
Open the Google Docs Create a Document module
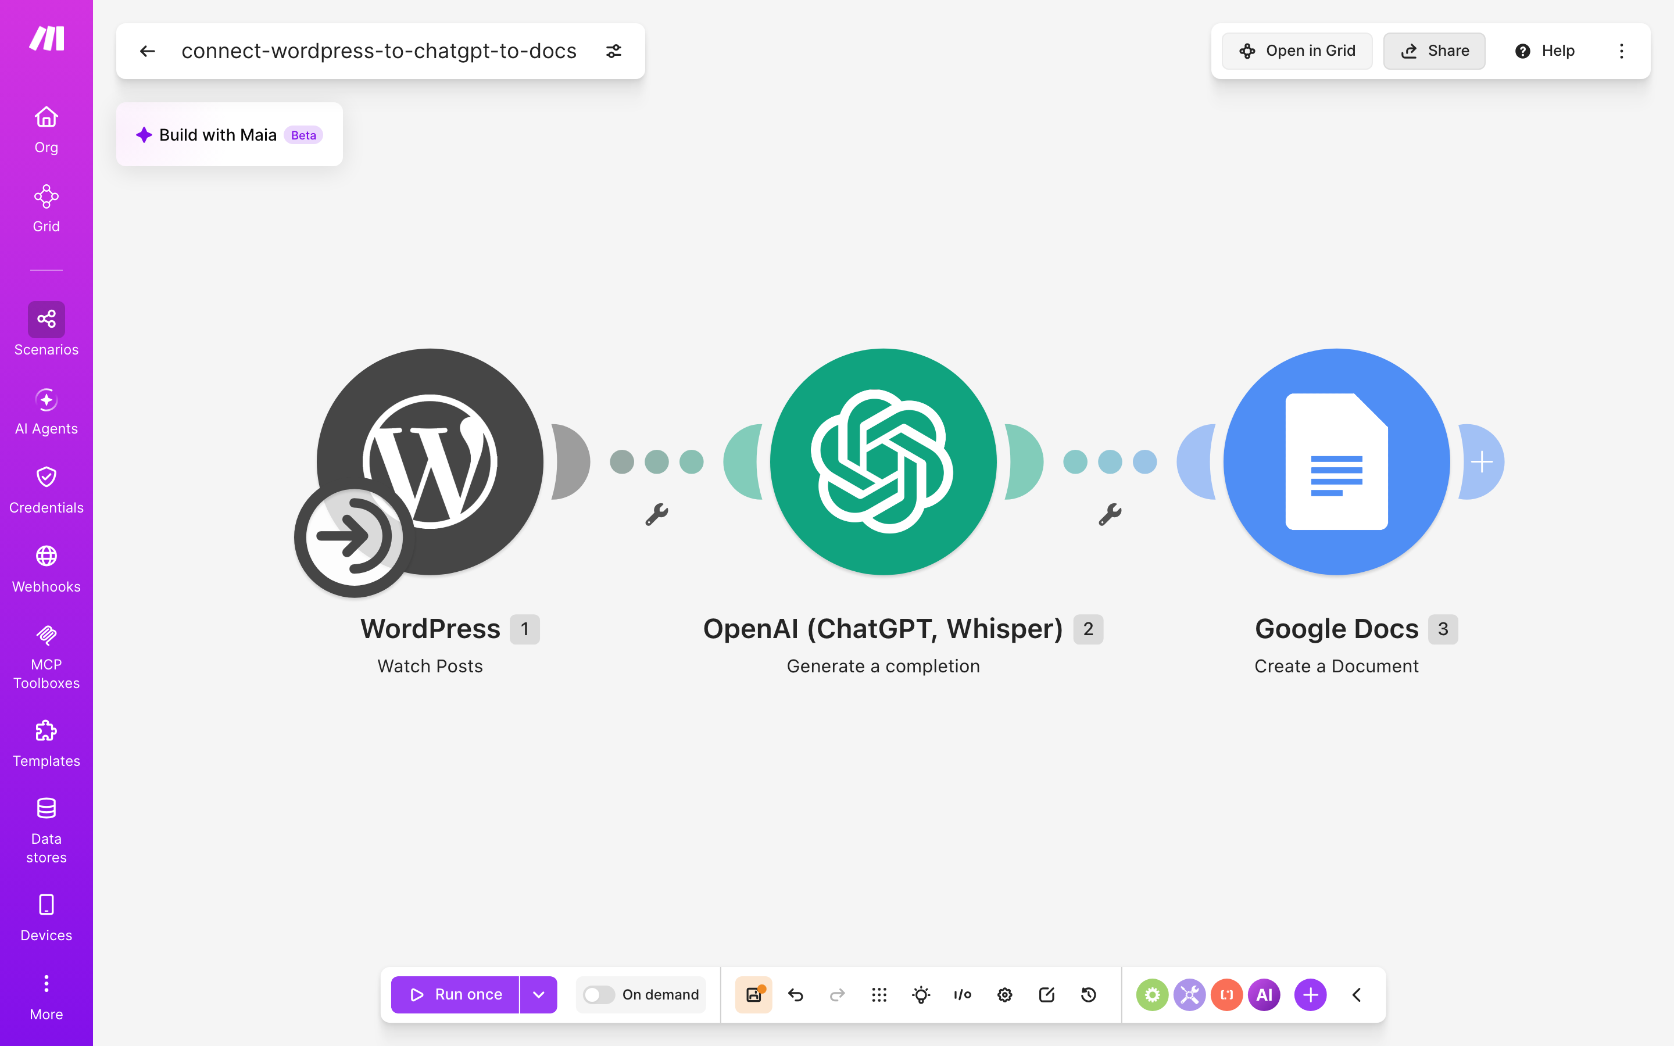point(1336,461)
